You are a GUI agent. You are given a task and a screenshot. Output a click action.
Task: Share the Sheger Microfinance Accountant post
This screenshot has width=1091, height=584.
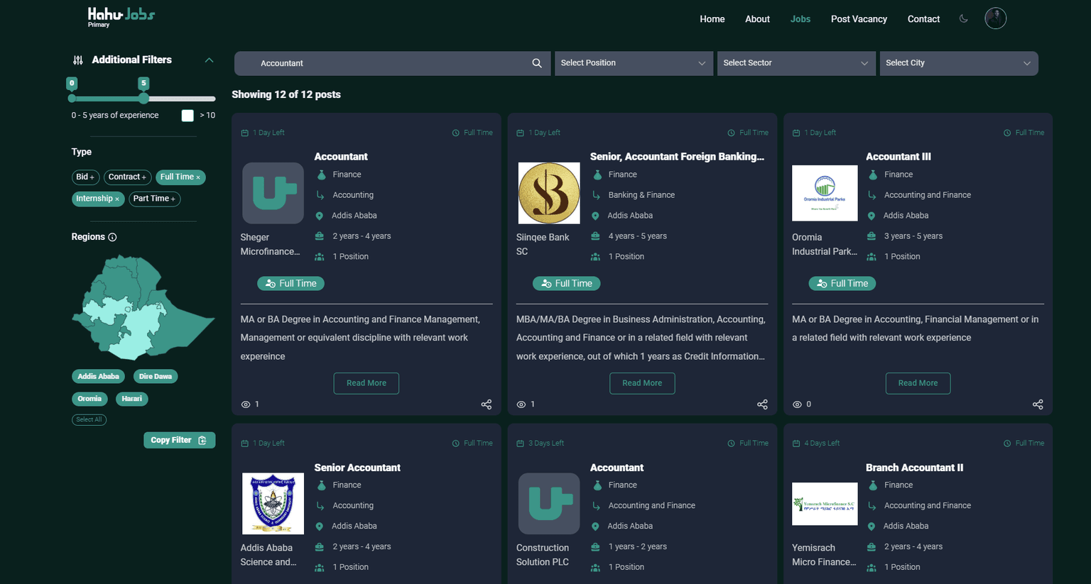487,404
